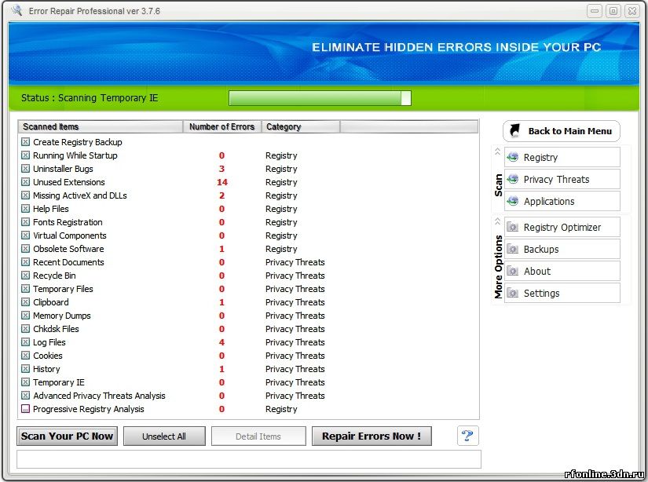Collapse the Scan section chevron

pos(497,152)
